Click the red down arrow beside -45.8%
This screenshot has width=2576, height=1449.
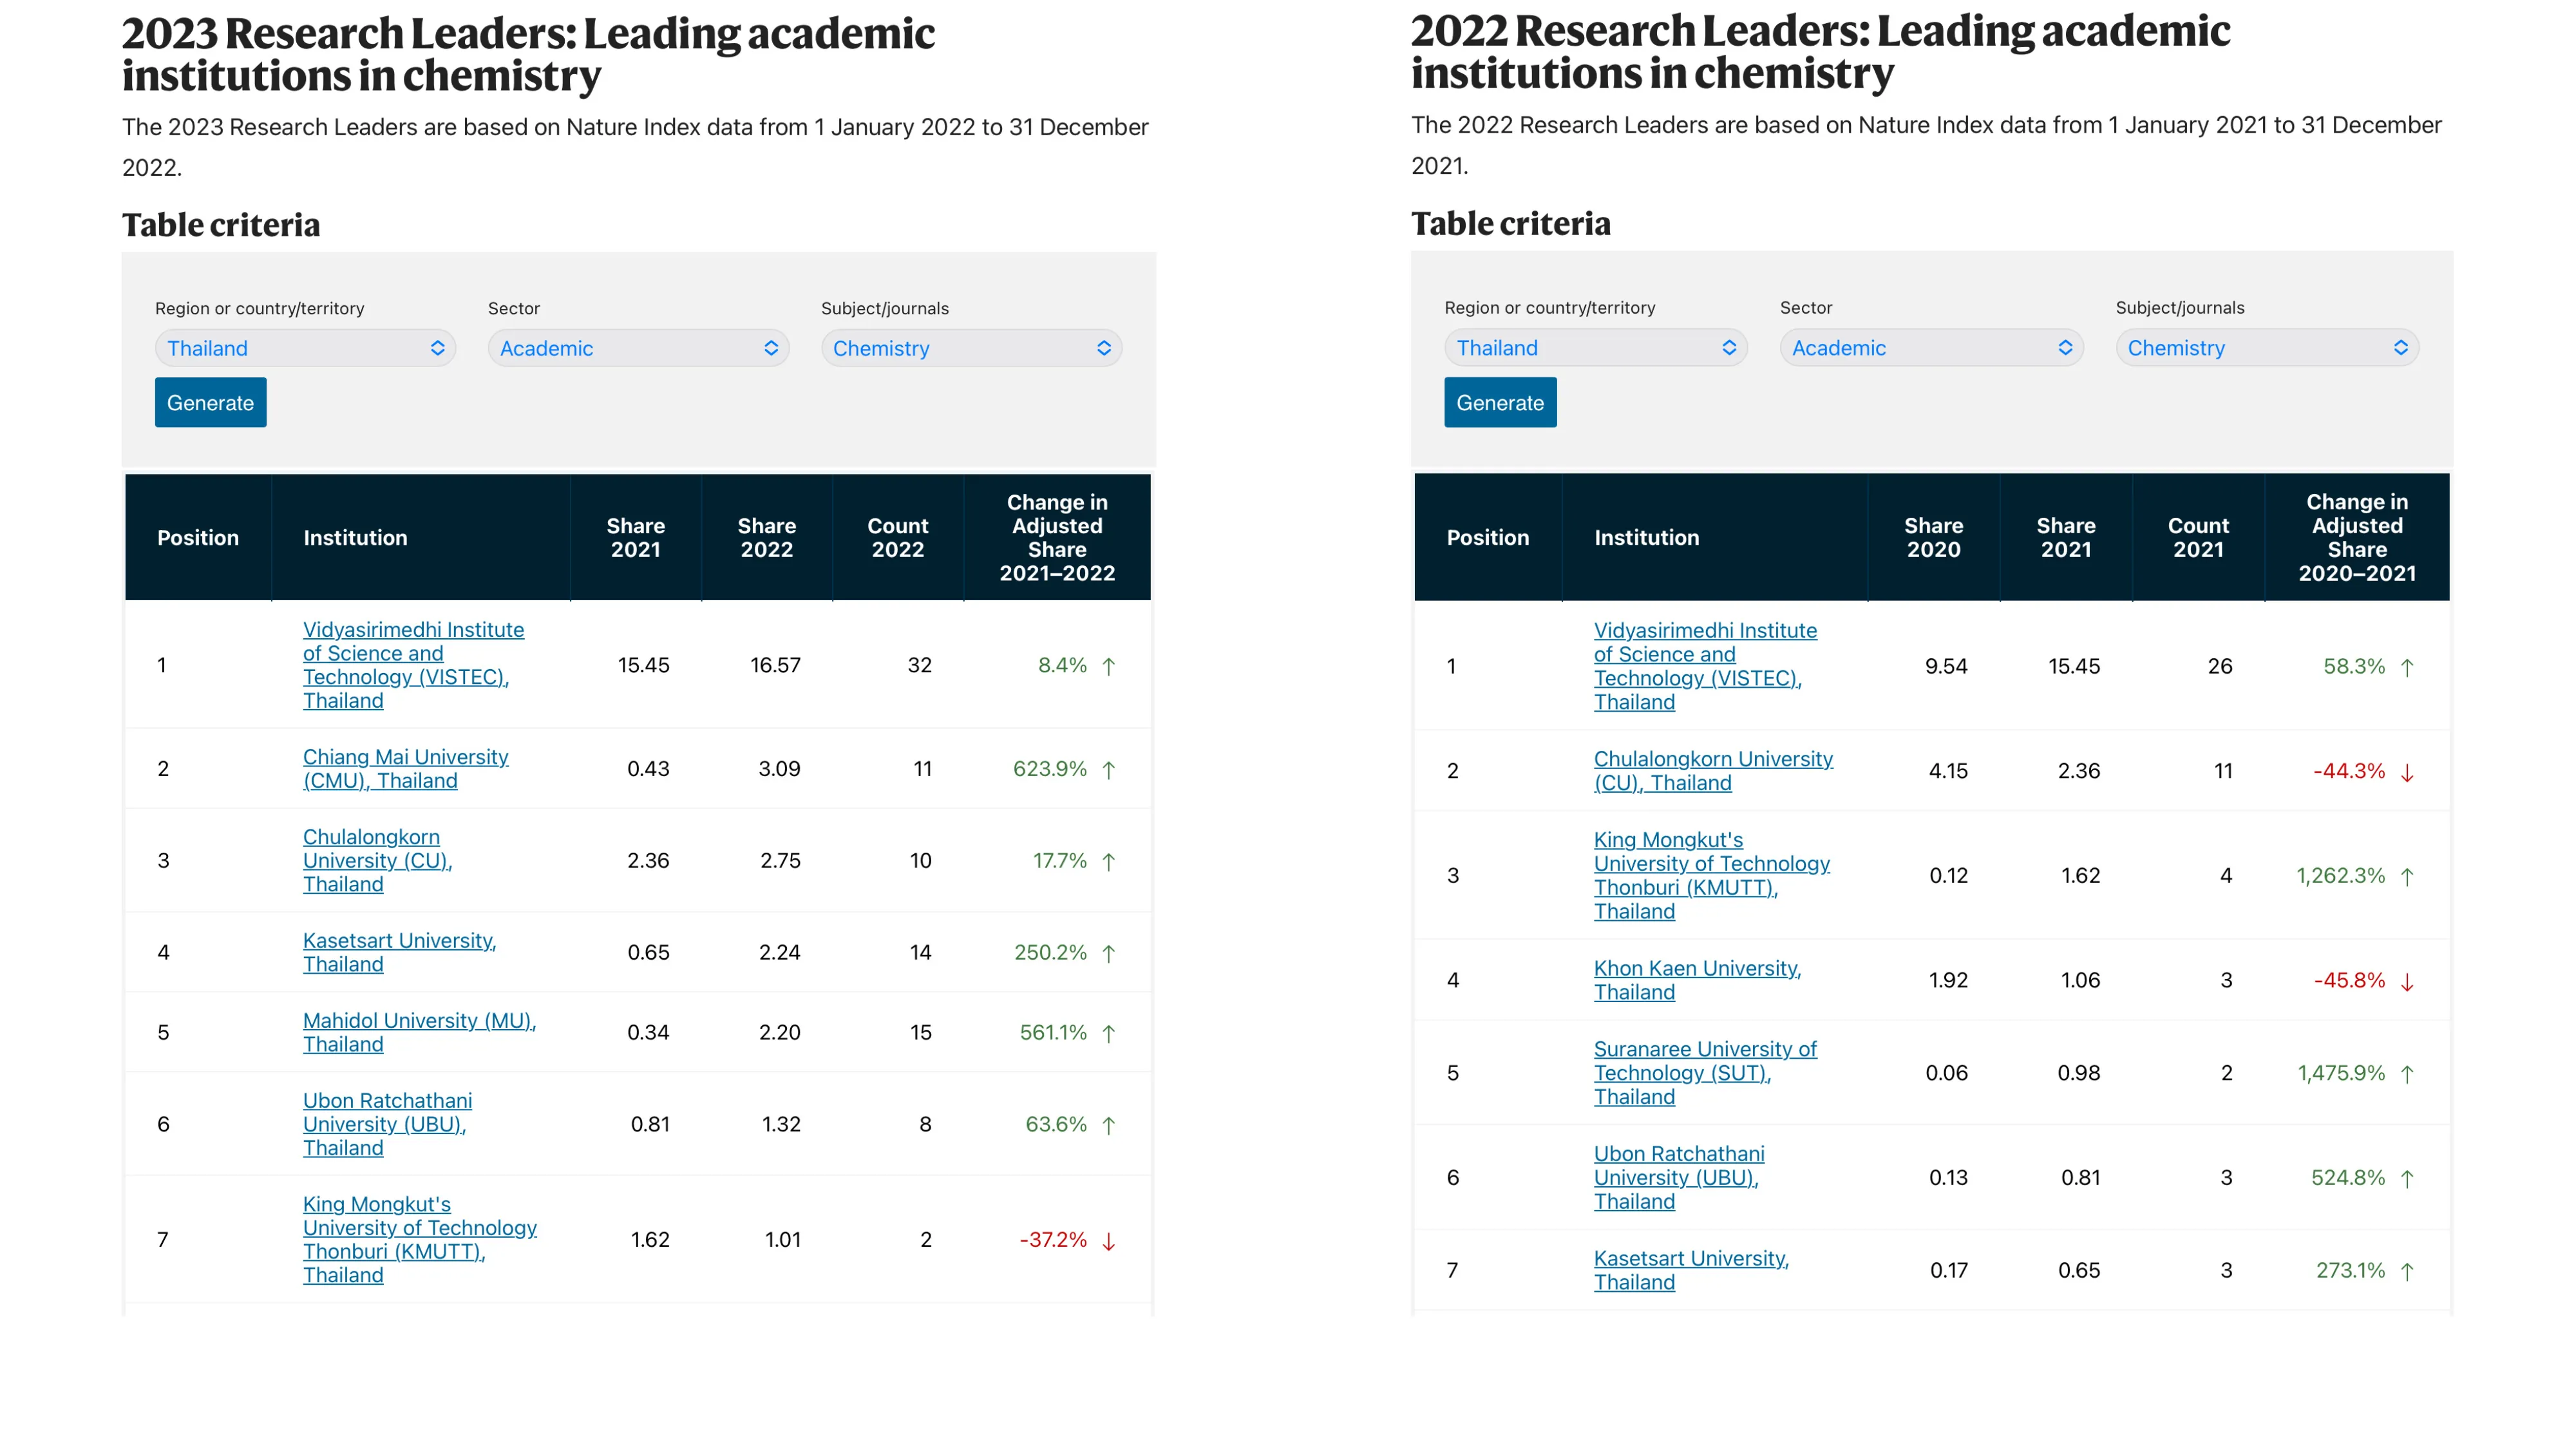2407,982
